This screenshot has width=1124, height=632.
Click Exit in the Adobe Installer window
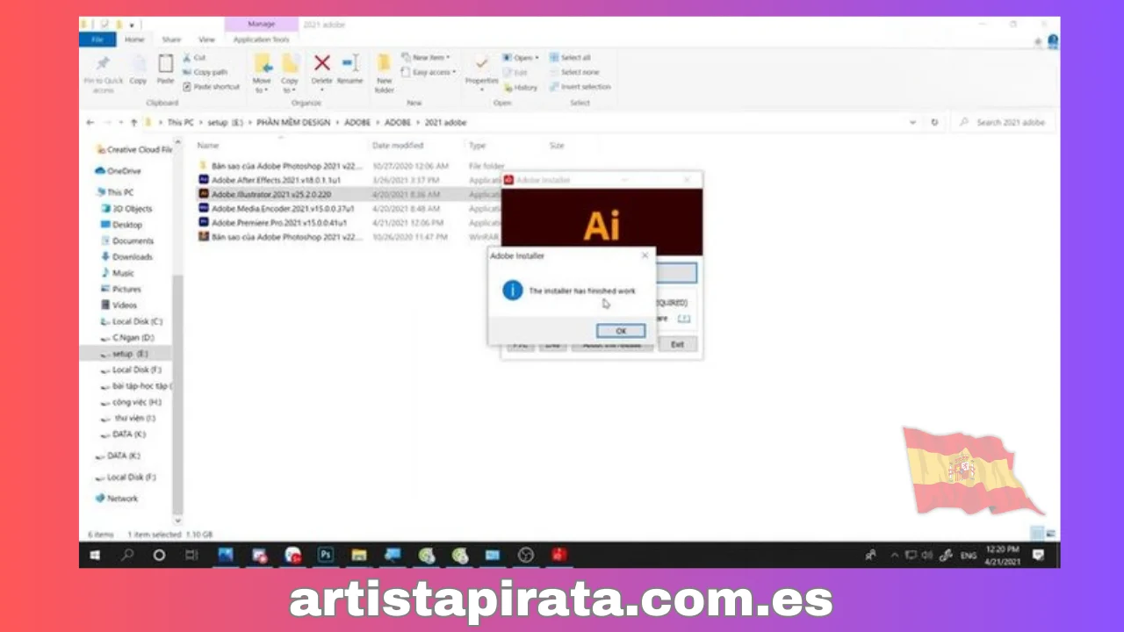tap(677, 345)
